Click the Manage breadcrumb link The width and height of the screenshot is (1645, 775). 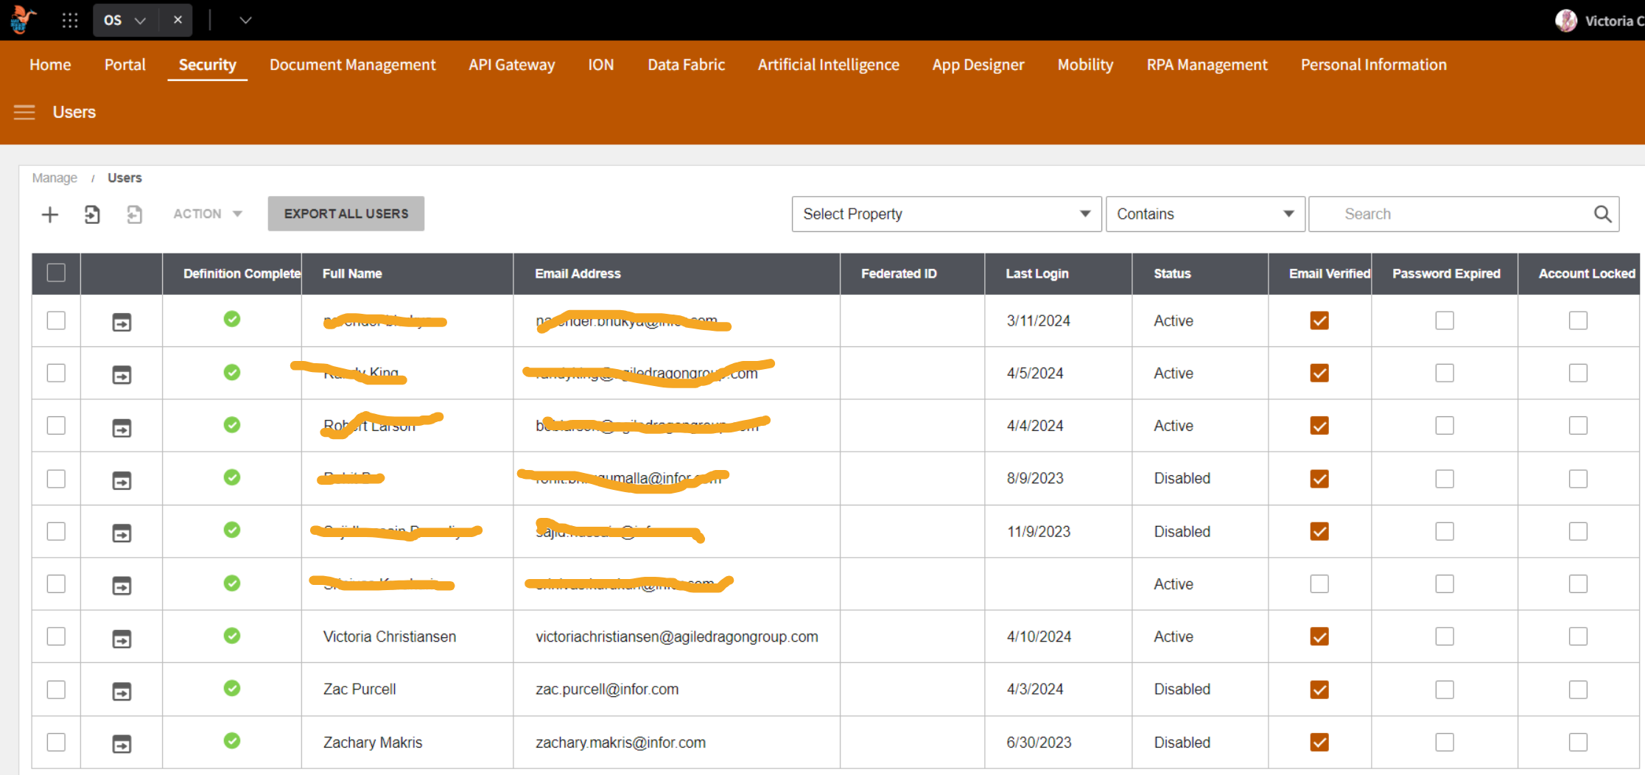coord(55,178)
